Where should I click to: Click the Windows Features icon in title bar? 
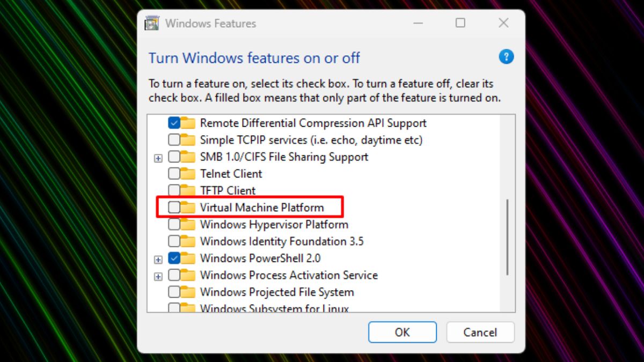(151, 23)
